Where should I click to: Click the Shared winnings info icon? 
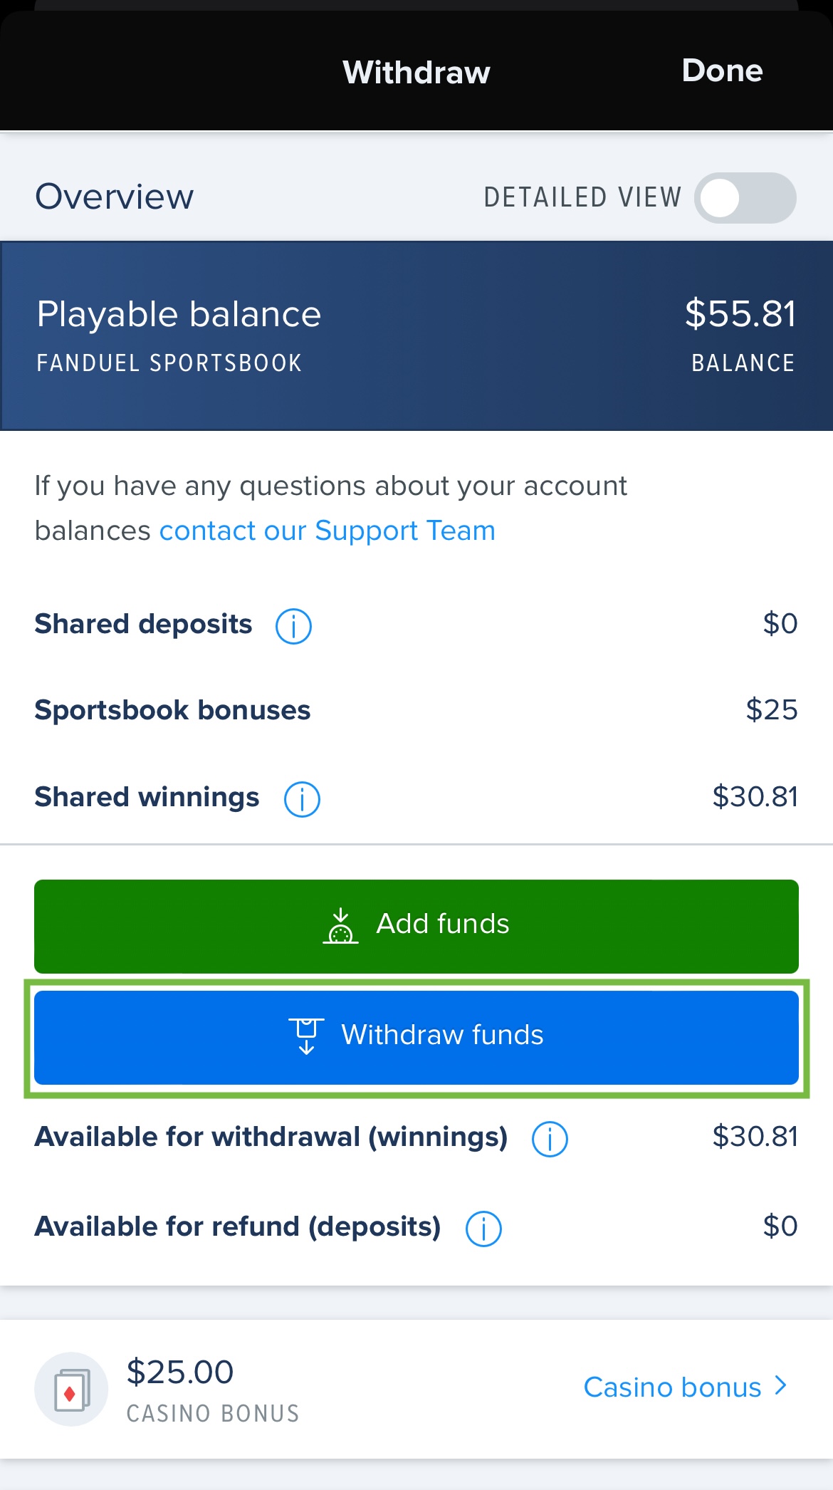click(302, 798)
